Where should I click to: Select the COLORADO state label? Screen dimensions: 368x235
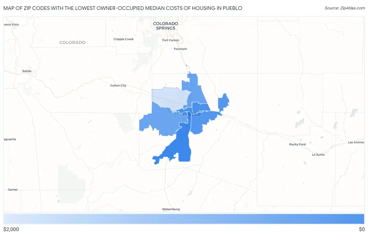point(72,42)
